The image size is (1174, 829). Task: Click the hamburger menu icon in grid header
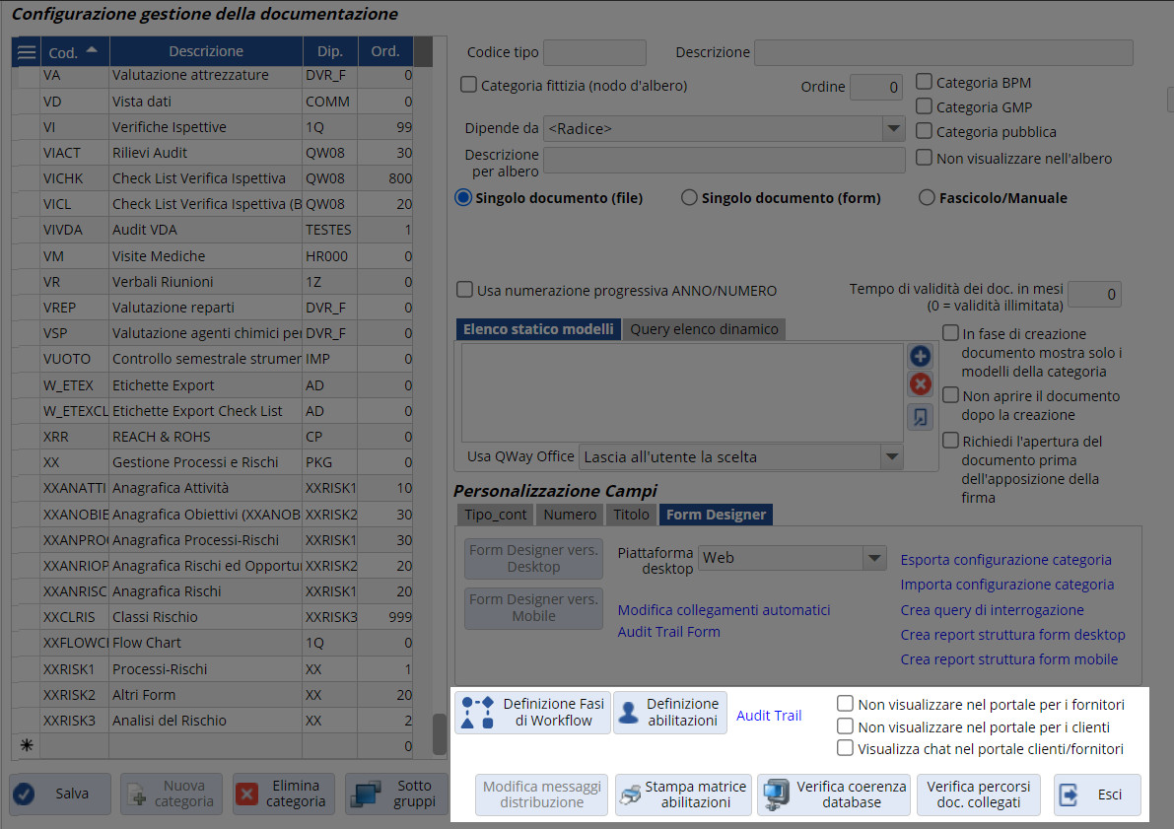27,52
